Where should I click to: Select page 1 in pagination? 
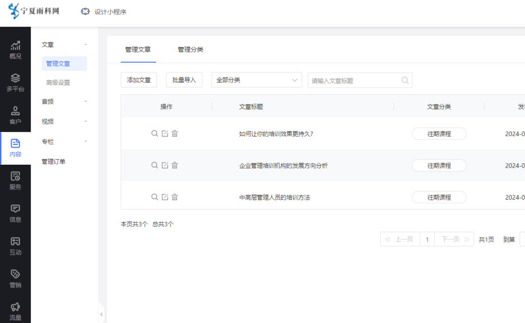pos(427,239)
